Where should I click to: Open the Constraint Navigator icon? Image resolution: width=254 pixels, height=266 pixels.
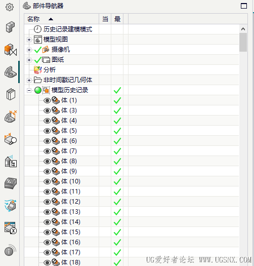[11, 50]
